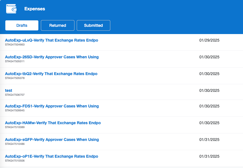The height and width of the screenshot is (168, 243).
Task: Open AutoExp-sGFP approver cases expense draft
Action: [52, 140]
